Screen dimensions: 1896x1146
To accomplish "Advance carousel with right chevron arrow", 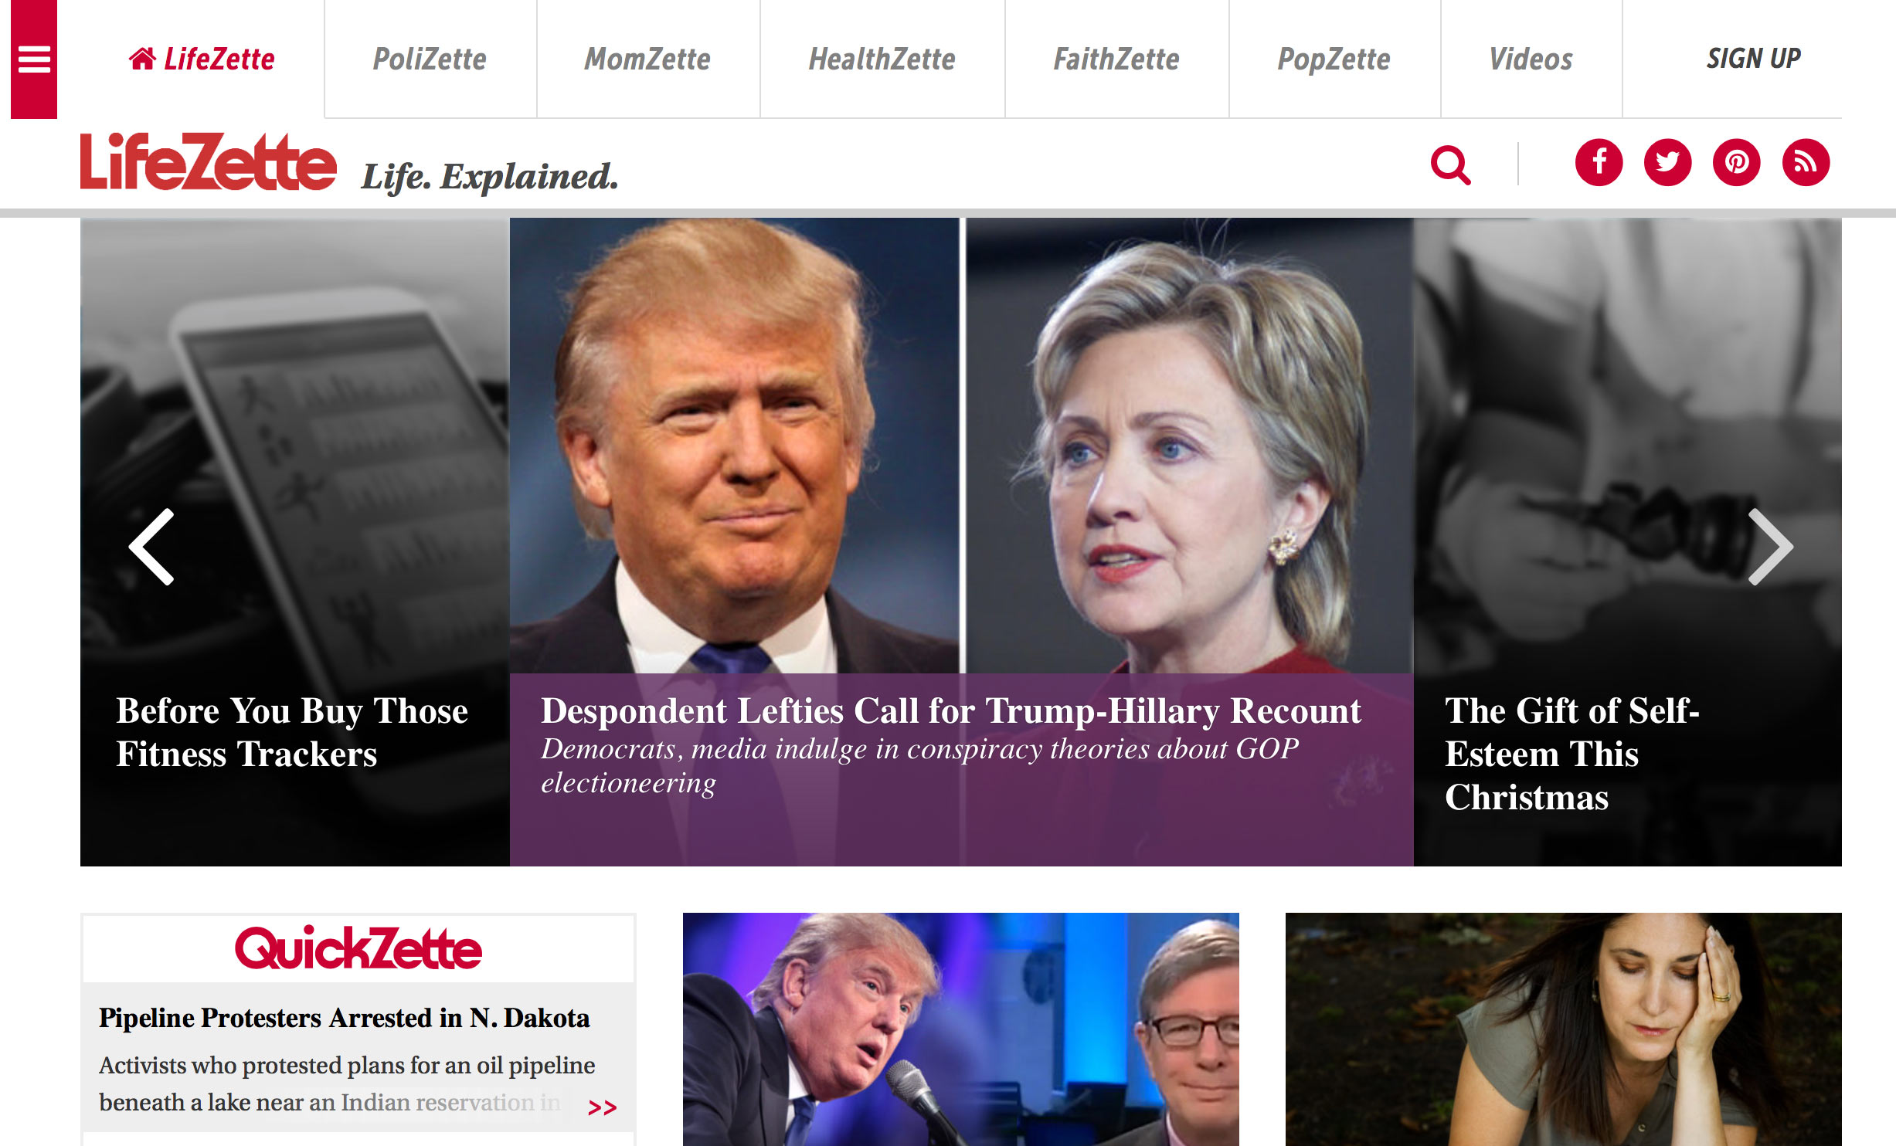I will [x=1769, y=547].
